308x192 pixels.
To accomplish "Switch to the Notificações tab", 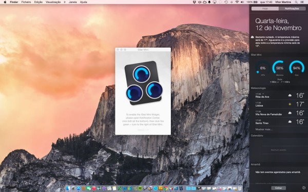I will (292, 9).
